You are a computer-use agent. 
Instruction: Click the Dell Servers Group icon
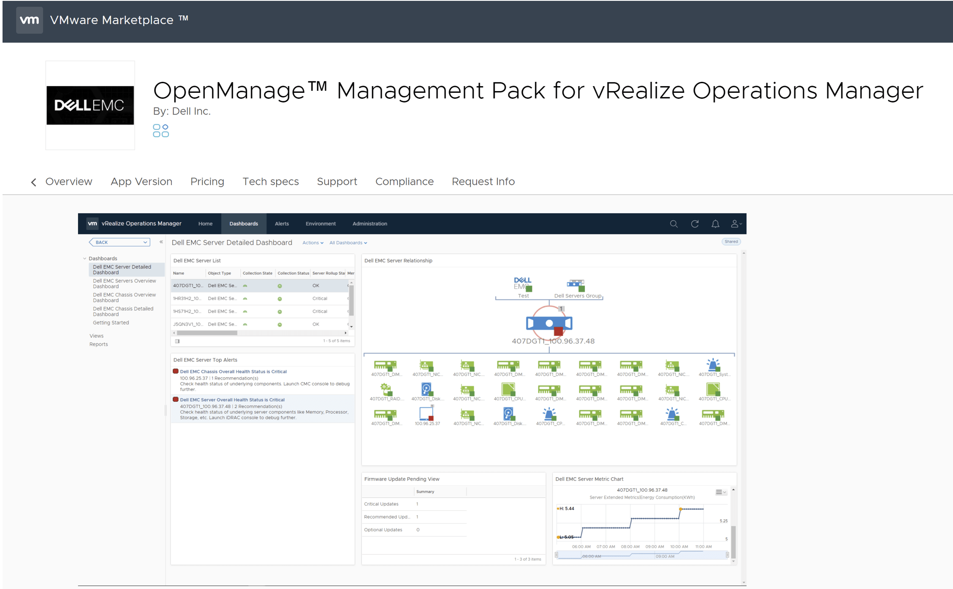[x=576, y=285]
